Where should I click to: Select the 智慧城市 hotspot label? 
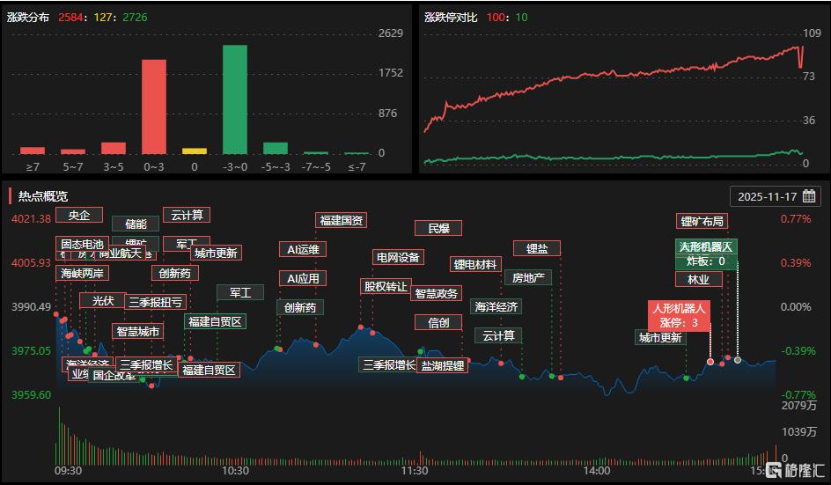point(138,332)
